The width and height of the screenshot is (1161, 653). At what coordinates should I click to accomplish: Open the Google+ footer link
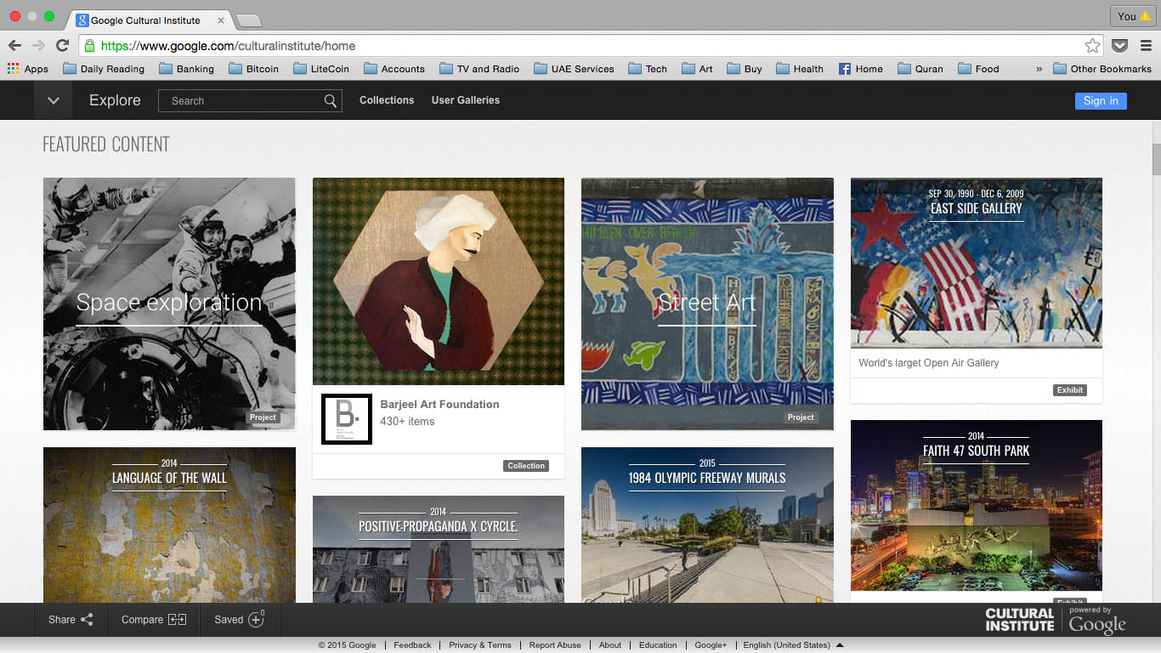(x=711, y=645)
